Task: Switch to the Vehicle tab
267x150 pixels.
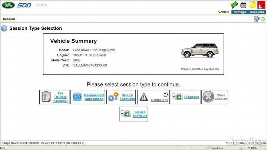Action: click(224, 12)
